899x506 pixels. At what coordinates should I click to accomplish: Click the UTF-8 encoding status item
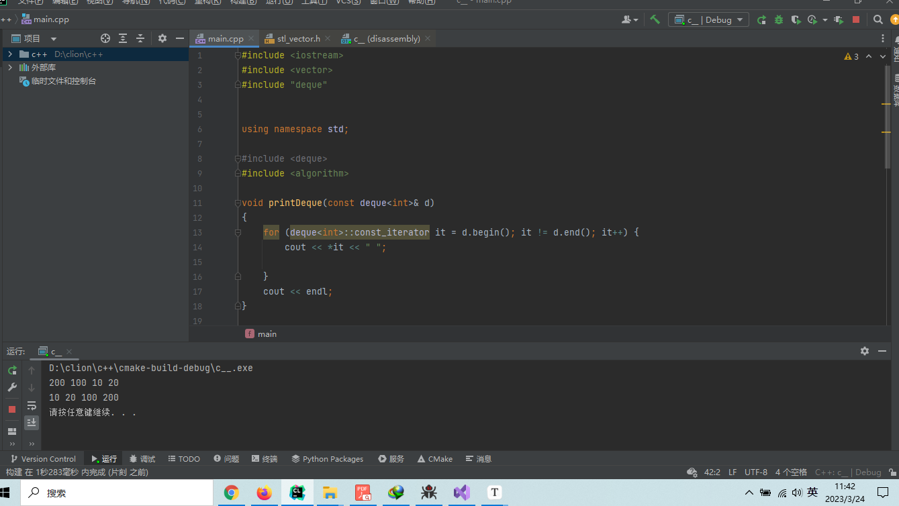(x=756, y=472)
